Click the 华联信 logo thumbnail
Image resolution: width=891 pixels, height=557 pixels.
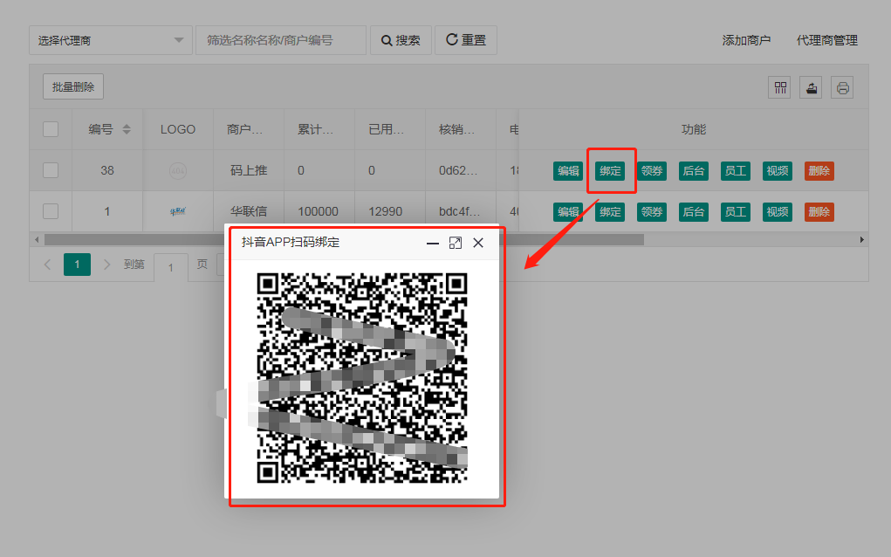point(178,211)
